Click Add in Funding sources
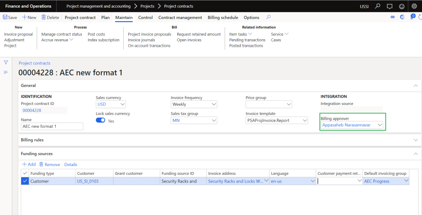422x215 pixels. pyautogui.click(x=29, y=164)
